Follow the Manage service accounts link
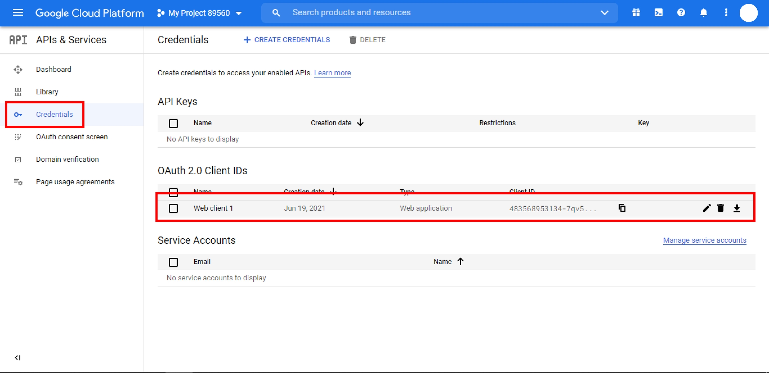The image size is (769, 373). tap(704, 240)
